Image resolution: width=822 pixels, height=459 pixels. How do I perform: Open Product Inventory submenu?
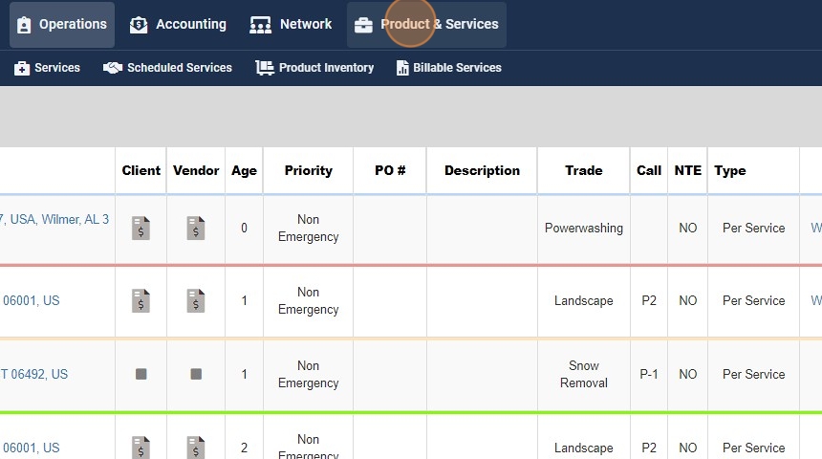[314, 68]
